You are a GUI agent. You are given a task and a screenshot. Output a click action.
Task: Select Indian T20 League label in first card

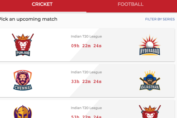(86, 37)
